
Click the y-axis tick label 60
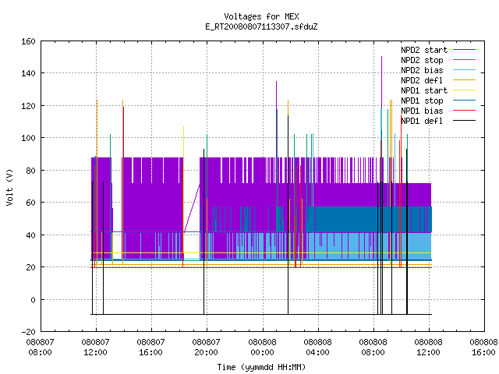[30, 203]
